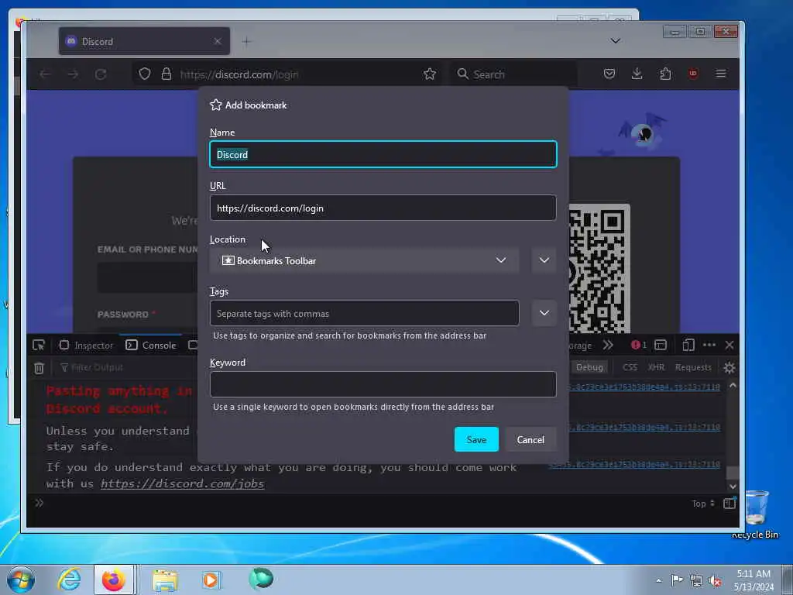Click the Firefox taskbar icon
This screenshot has height=595, width=793.
[x=114, y=580]
